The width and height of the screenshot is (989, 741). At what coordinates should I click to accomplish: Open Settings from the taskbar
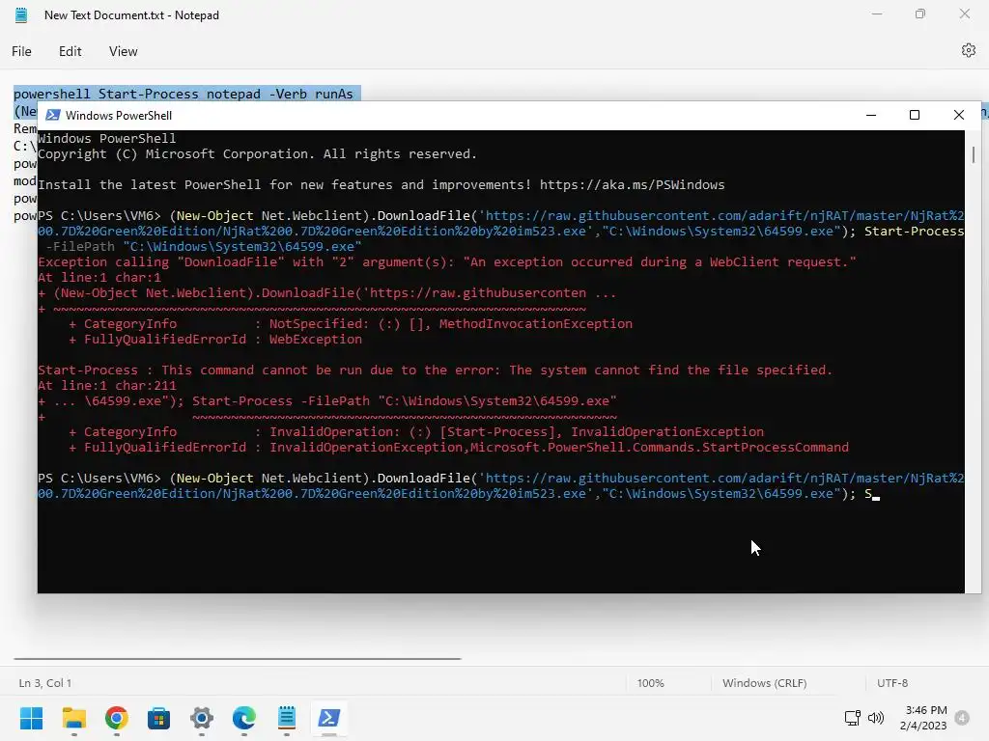202,718
